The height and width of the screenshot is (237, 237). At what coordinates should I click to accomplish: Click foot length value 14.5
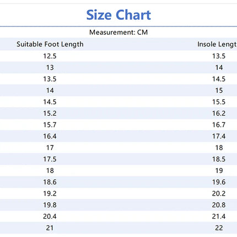pos(50,102)
